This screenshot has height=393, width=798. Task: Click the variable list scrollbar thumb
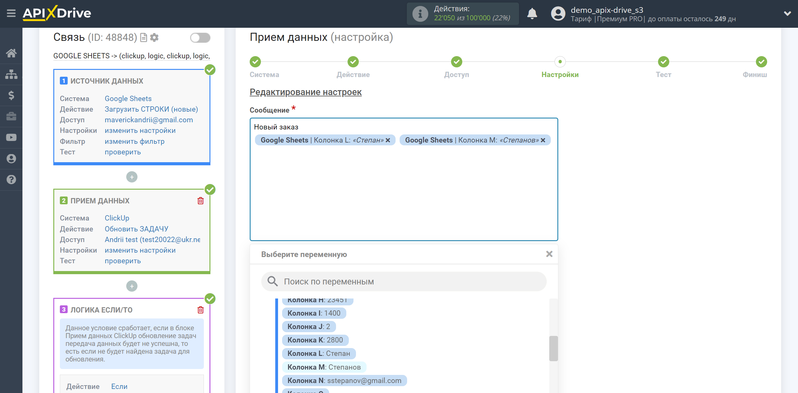click(x=553, y=348)
